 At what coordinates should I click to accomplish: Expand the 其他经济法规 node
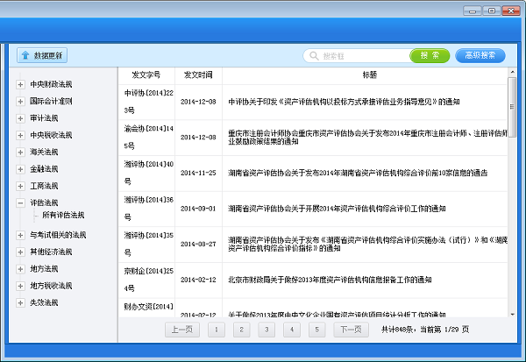click(20, 252)
